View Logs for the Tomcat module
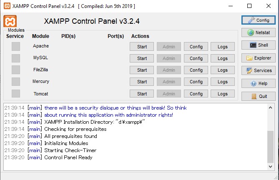Screen dimensions: 279x180 (223, 94)
